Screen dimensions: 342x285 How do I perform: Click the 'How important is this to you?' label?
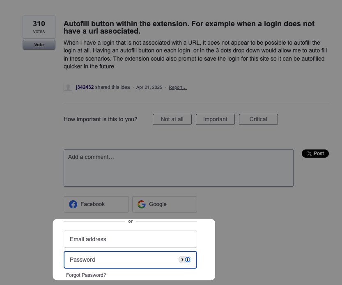point(101,119)
